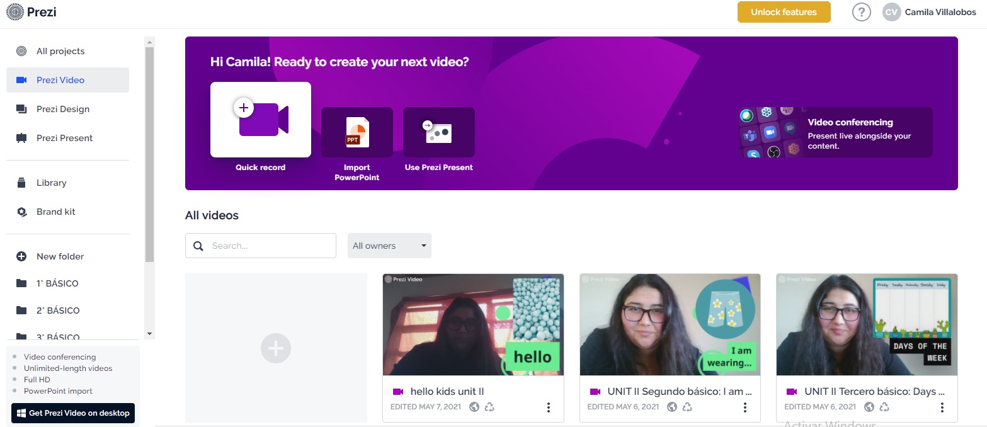Image resolution: width=987 pixels, height=427 pixels.
Task: Open the I am wearing video thumbnail
Action: [x=670, y=324]
